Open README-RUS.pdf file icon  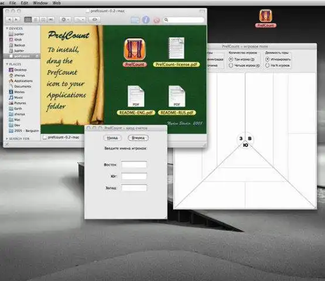(x=177, y=96)
